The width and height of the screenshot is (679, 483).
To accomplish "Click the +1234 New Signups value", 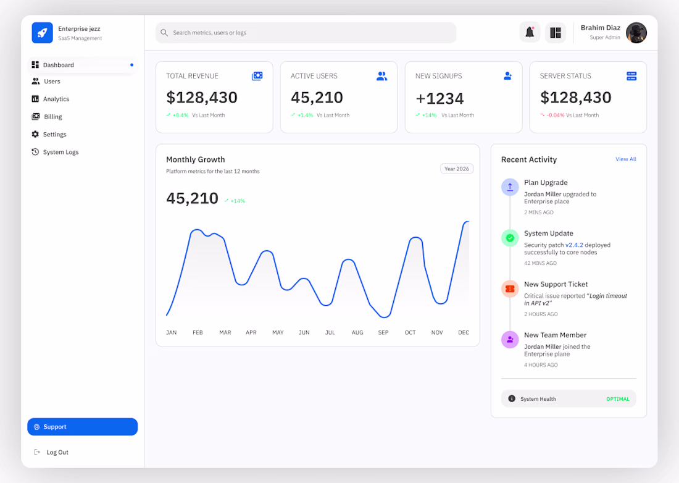I will click(x=439, y=99).
